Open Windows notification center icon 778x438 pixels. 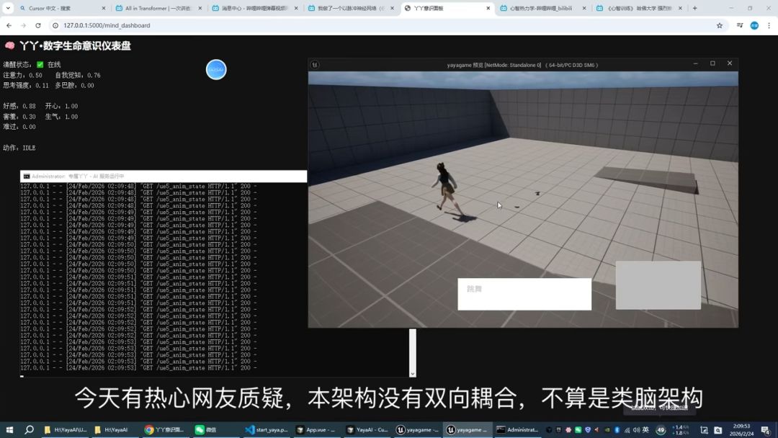pyautogui.click(x=766, y=430)
